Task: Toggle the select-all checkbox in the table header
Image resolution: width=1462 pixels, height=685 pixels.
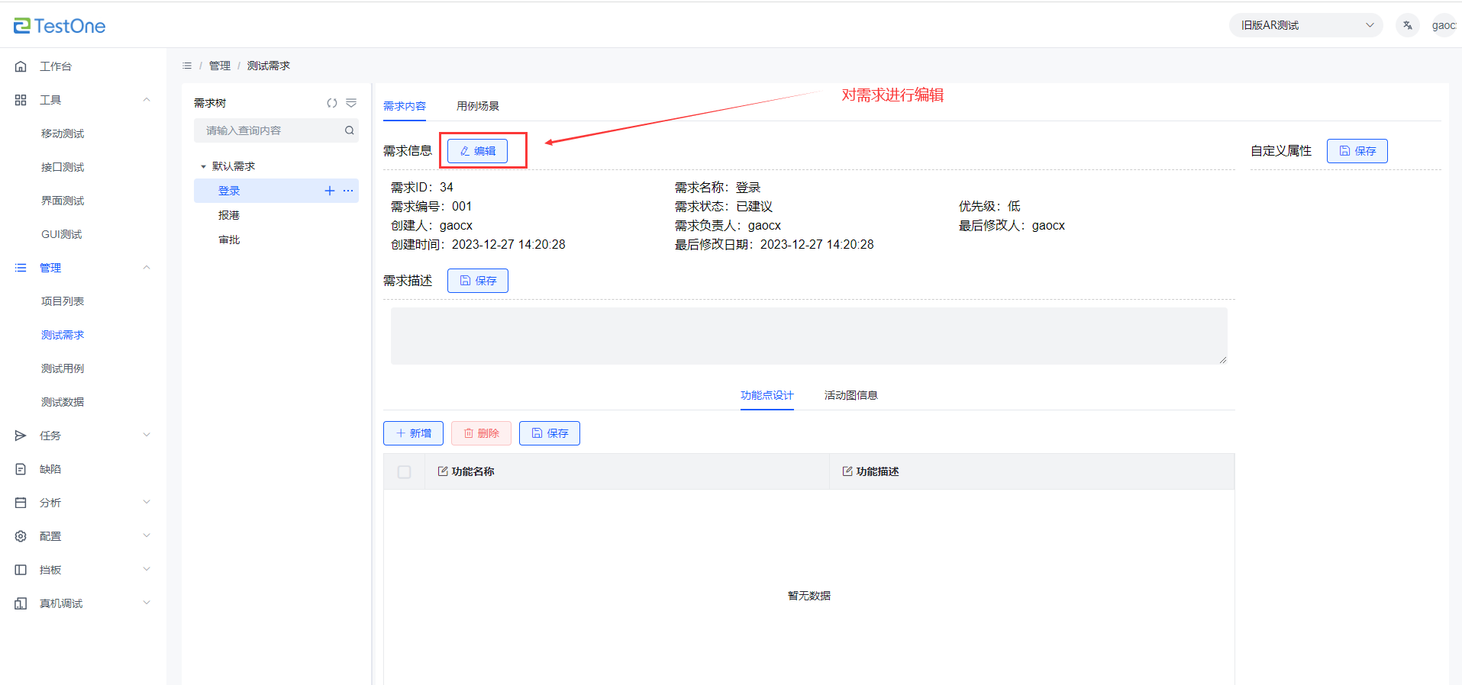Action: 404,472
